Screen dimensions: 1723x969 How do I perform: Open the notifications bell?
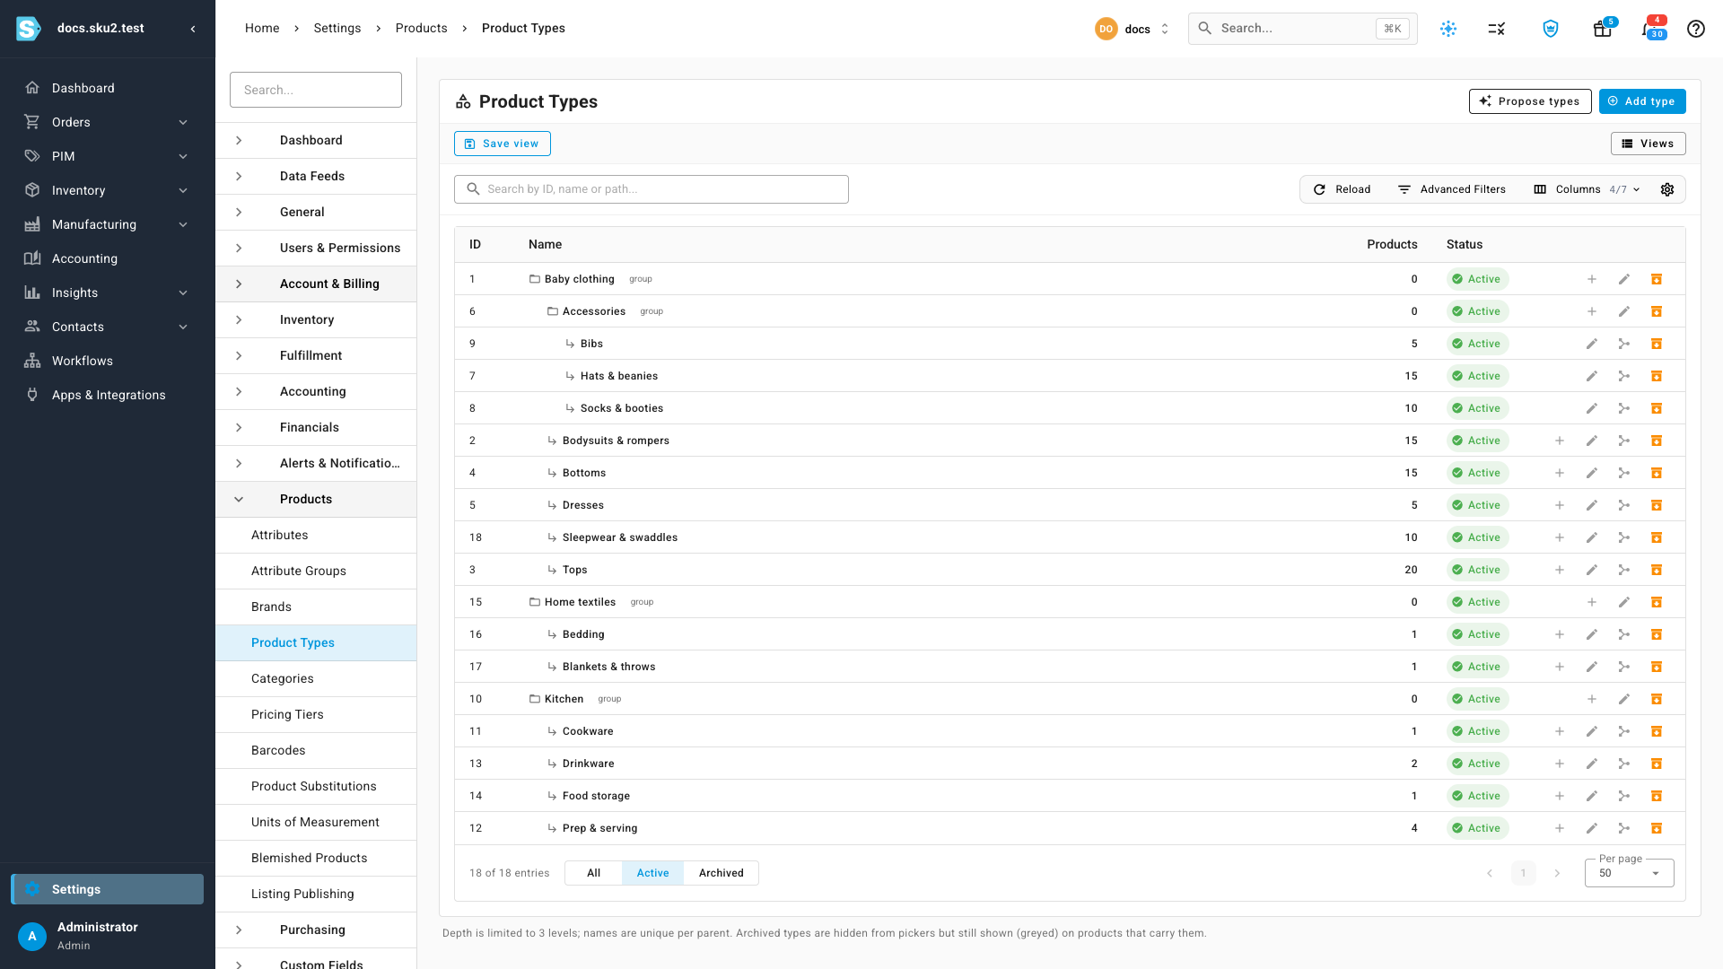pyautogui.click(x=1649, y=29)
